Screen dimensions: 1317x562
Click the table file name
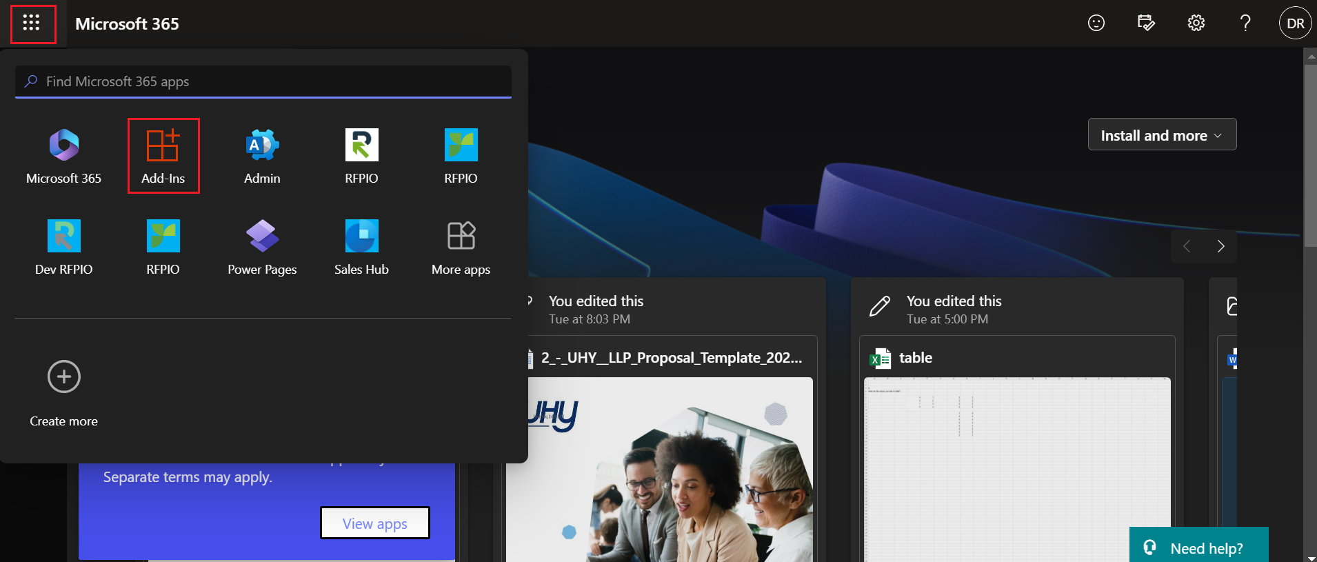tap(916, 358)
